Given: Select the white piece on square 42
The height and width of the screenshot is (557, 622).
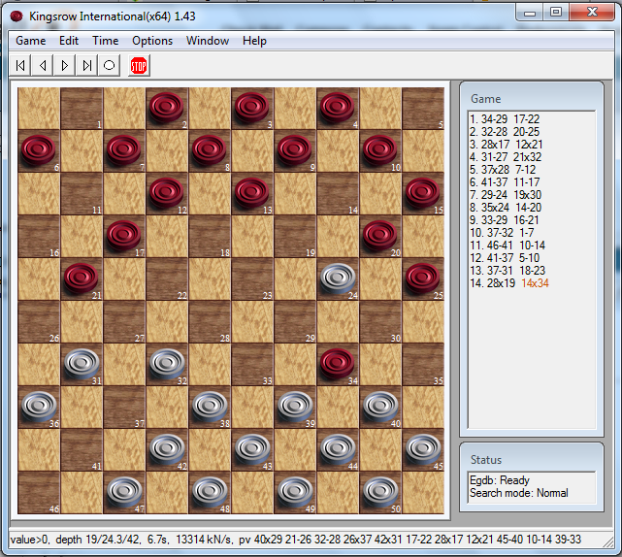Looking at the screenshot, I should click(x=167, y=448).
